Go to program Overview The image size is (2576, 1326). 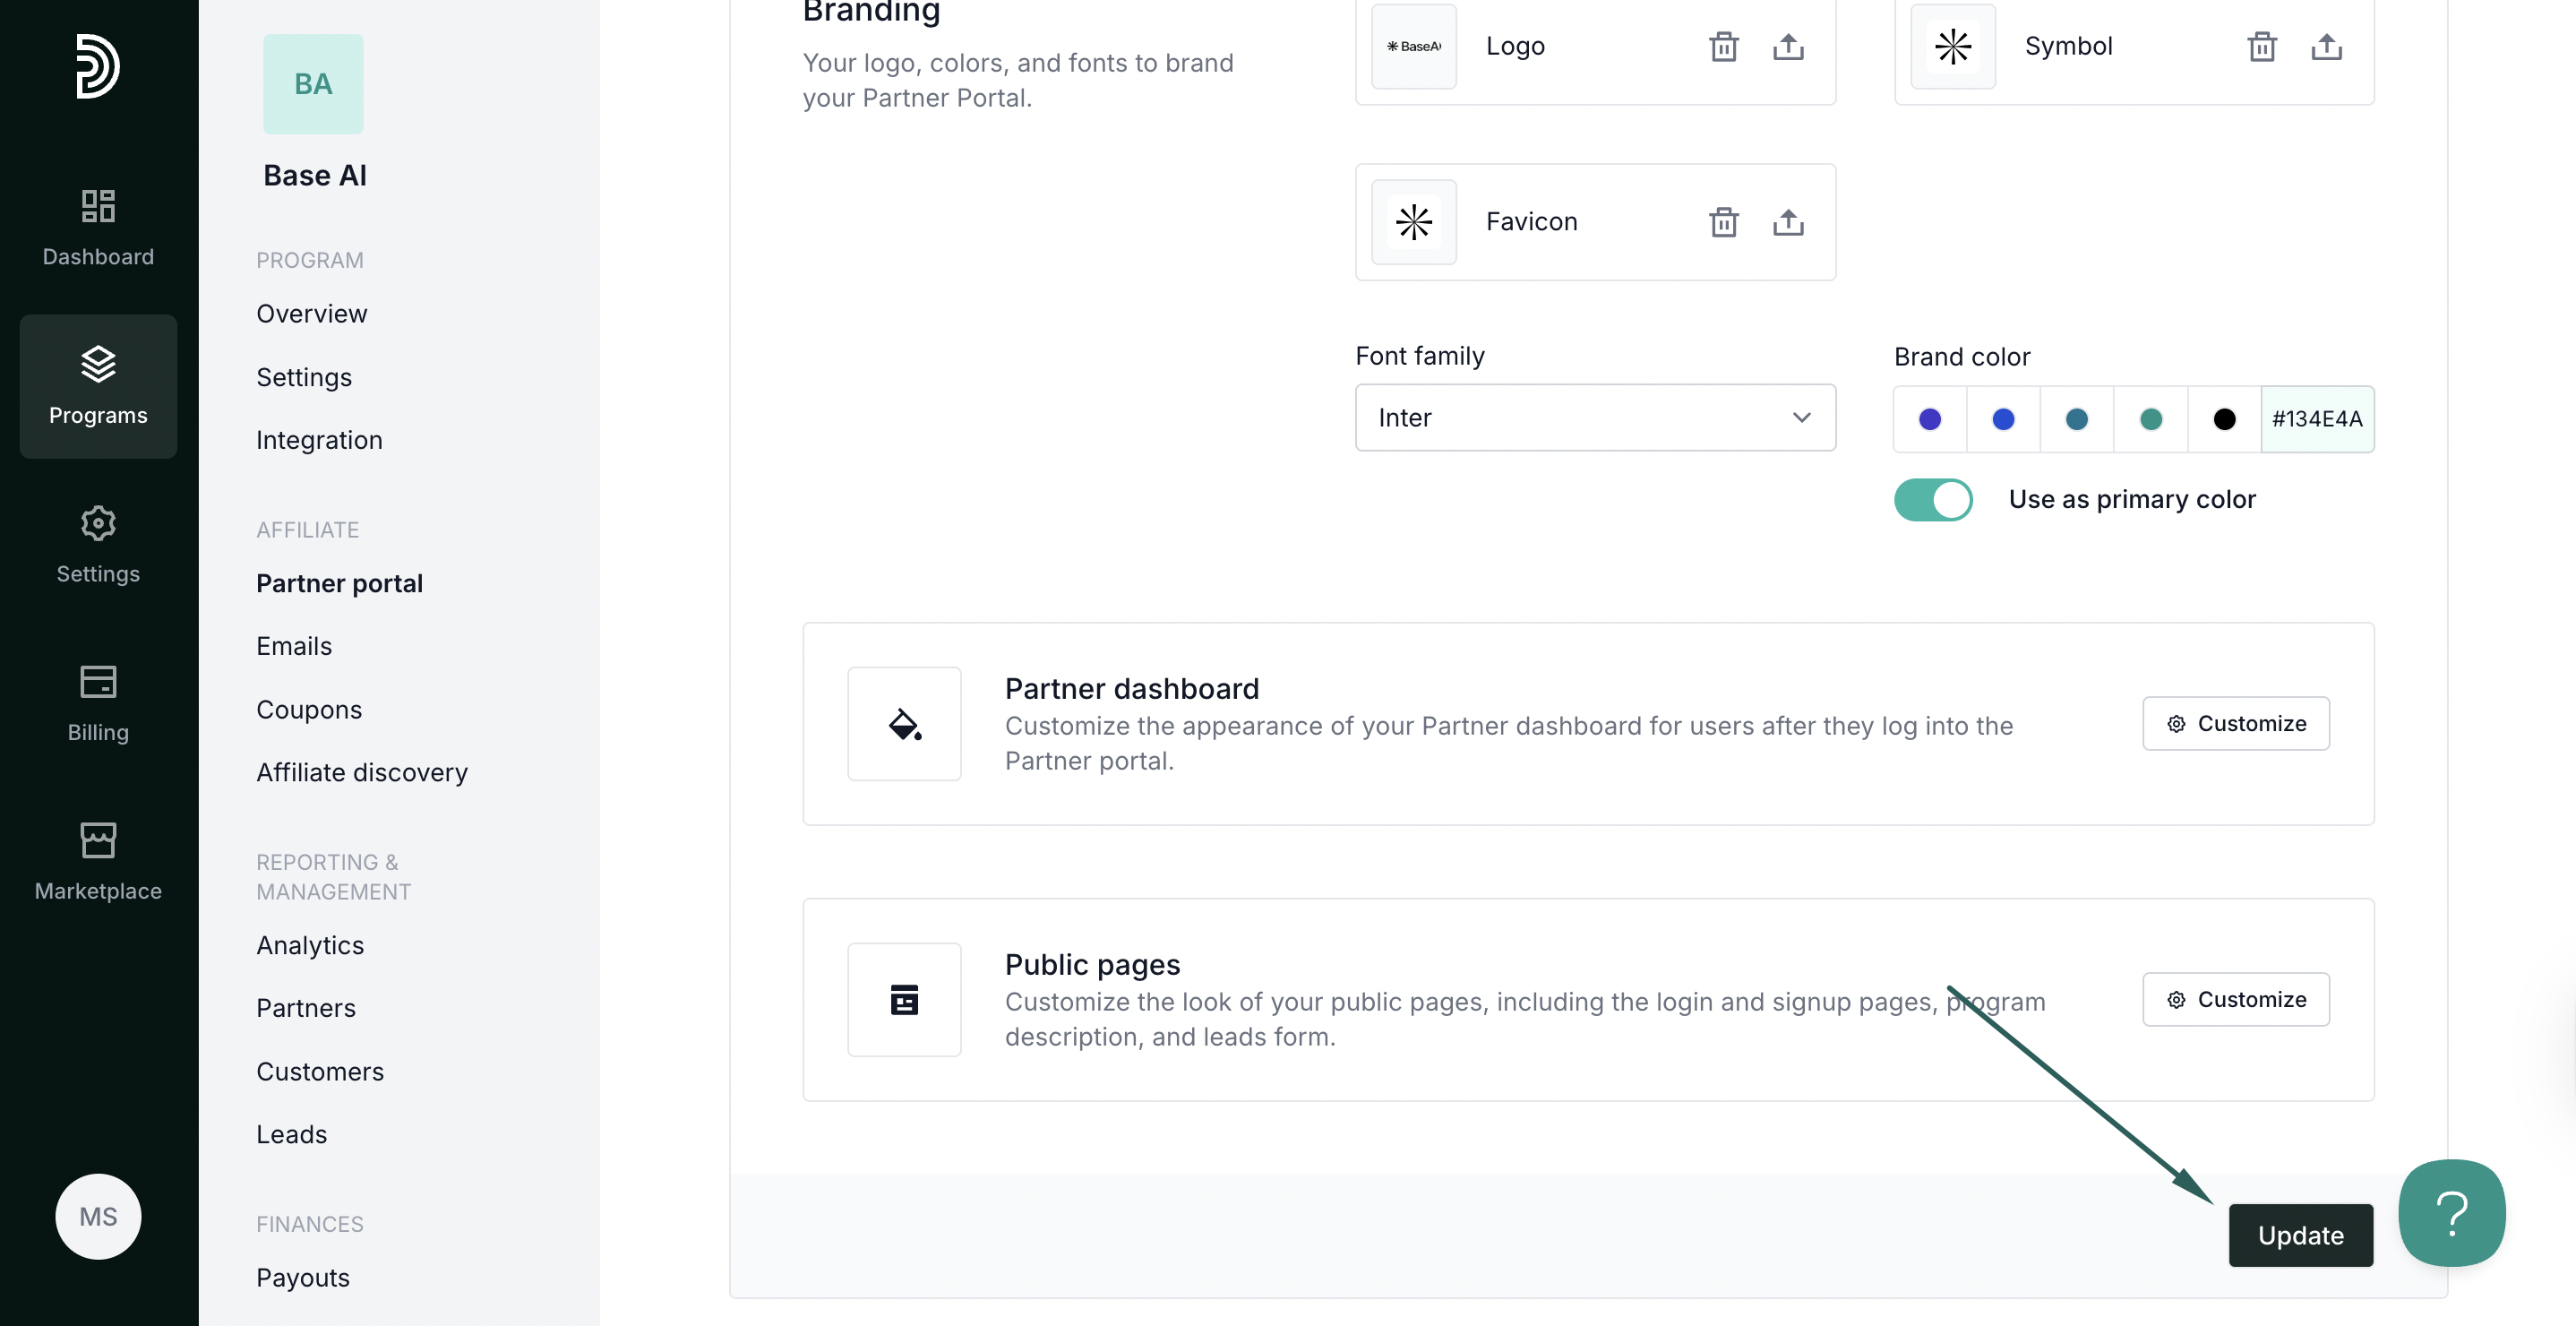(x=312, y=314)
